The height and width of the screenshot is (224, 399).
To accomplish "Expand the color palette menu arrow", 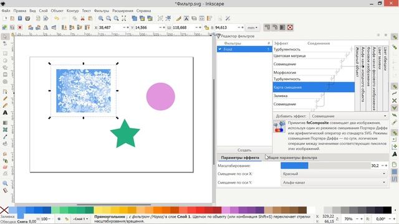I will [395, 210].
